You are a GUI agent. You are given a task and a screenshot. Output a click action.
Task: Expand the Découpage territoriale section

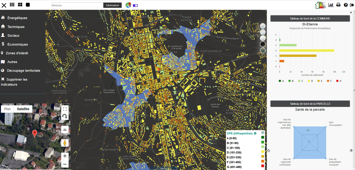click(20, 71)
